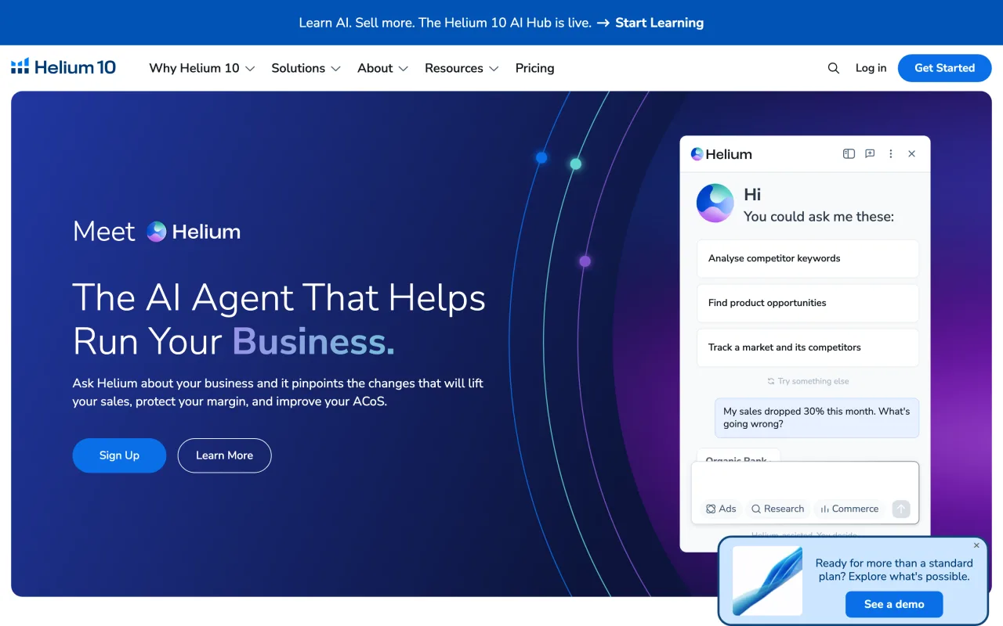Go to the Pricing page

(x=534, y=68)
